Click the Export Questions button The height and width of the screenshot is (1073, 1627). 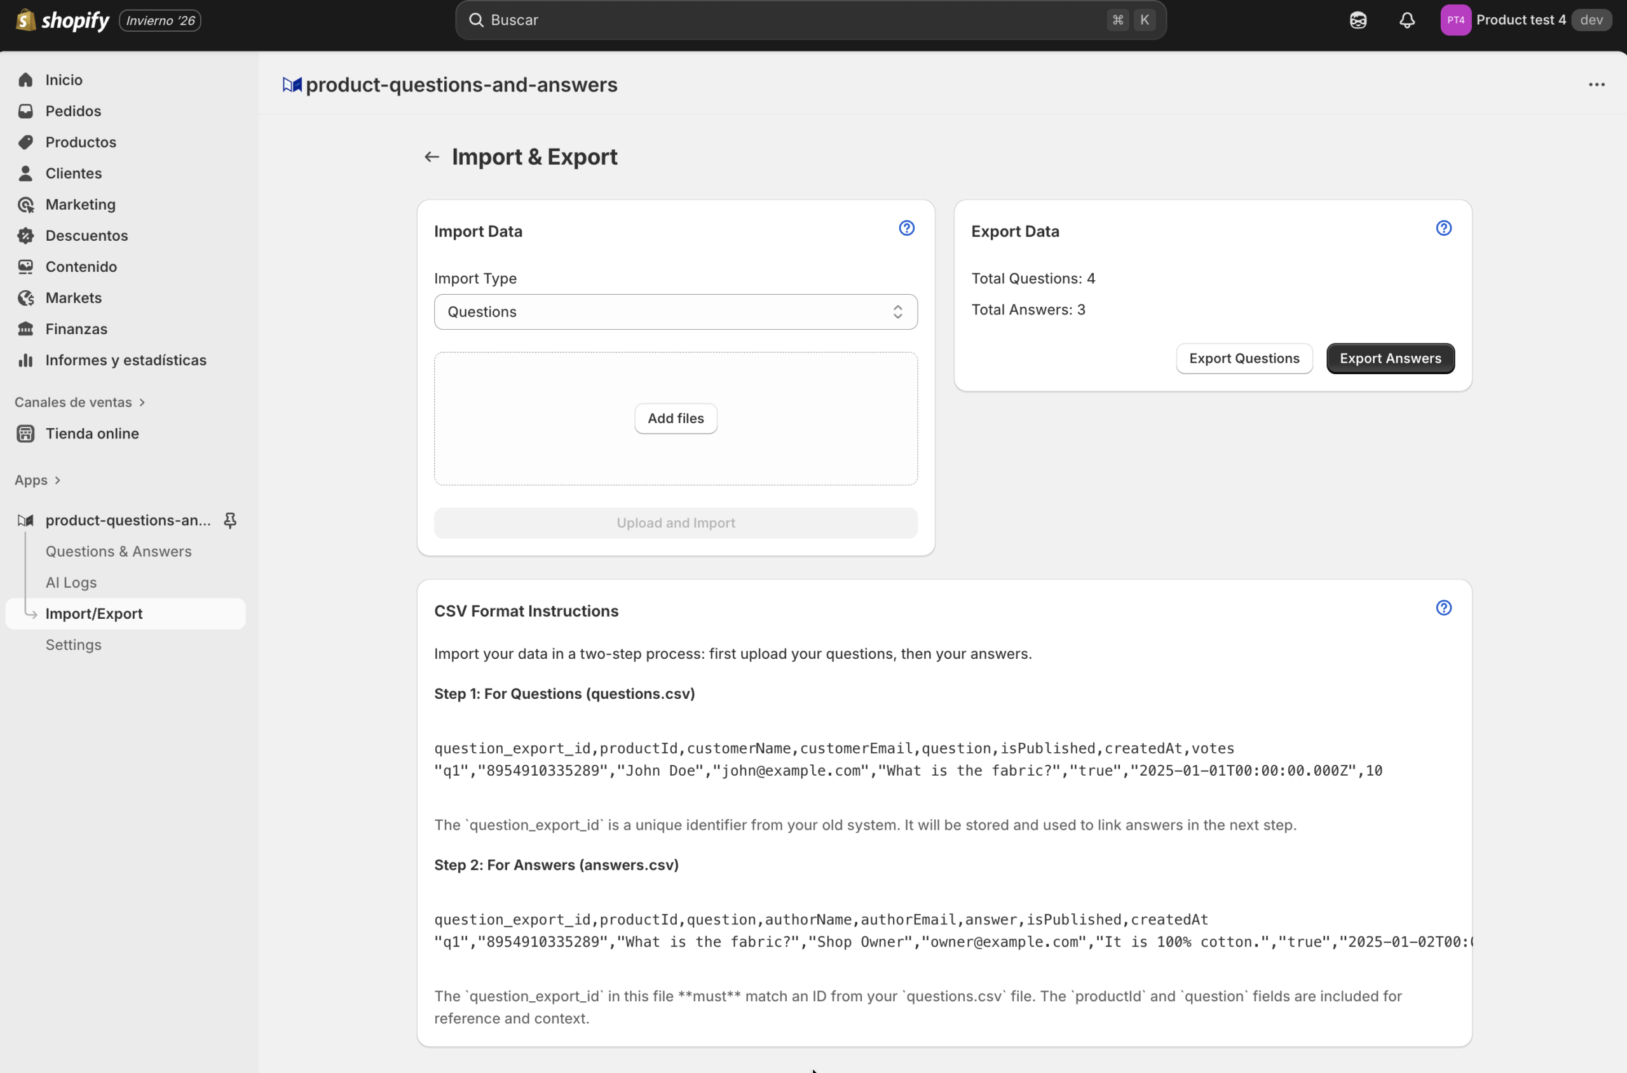(x=1244, y=358)
